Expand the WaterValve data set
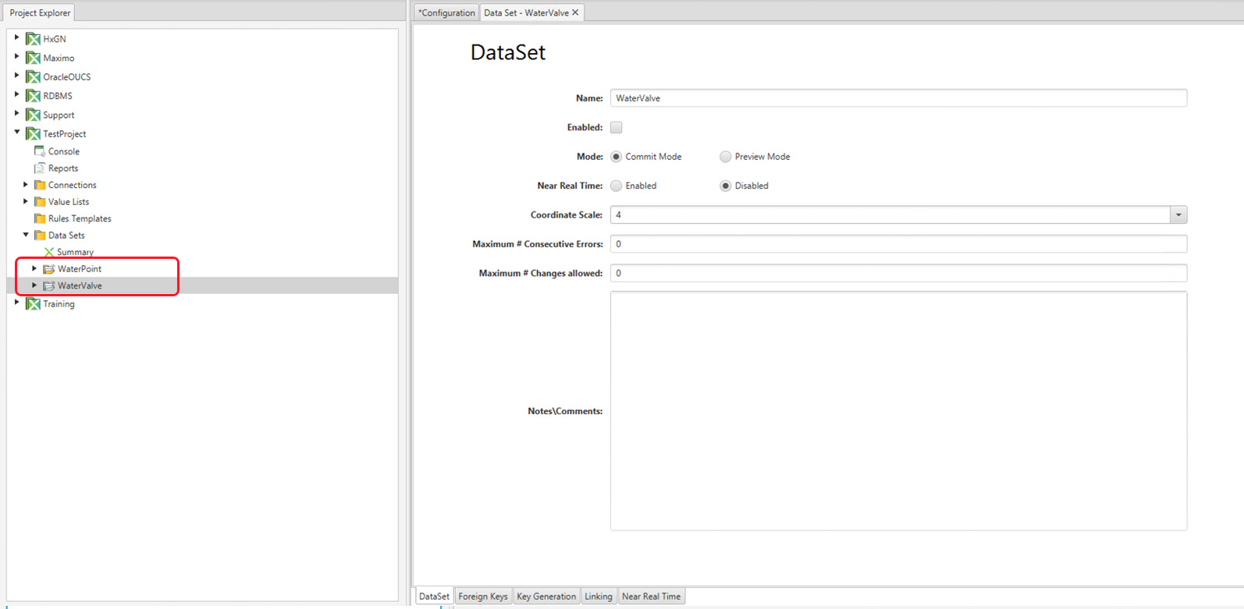Viewport: 1244px width, 609px height. (34, 285)
